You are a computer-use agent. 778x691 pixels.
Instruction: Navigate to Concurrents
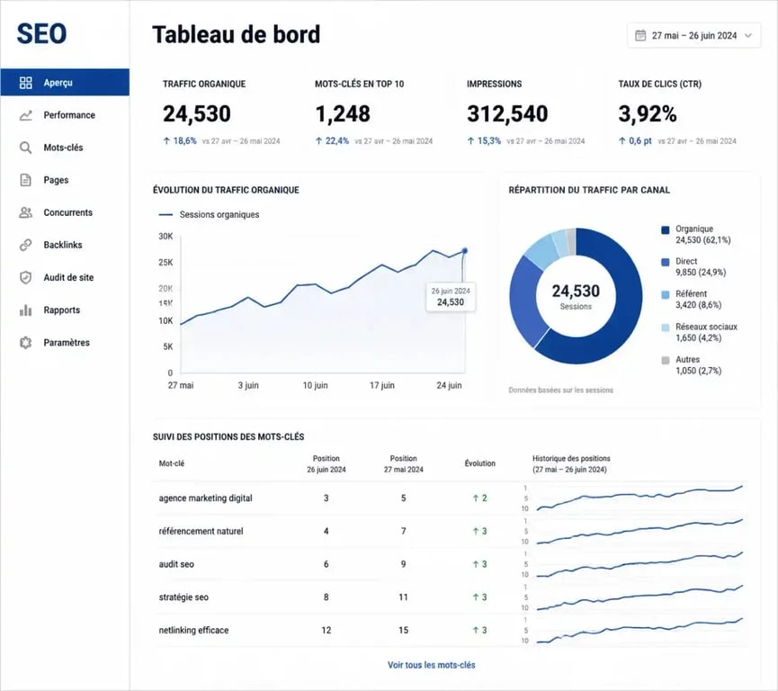[65, 212]
